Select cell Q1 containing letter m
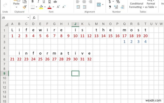 point(124,30)
